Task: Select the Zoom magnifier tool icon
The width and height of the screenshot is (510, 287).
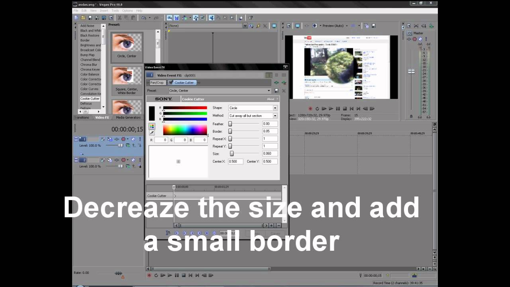Action: pyautogui.click(x=232, y=18)
